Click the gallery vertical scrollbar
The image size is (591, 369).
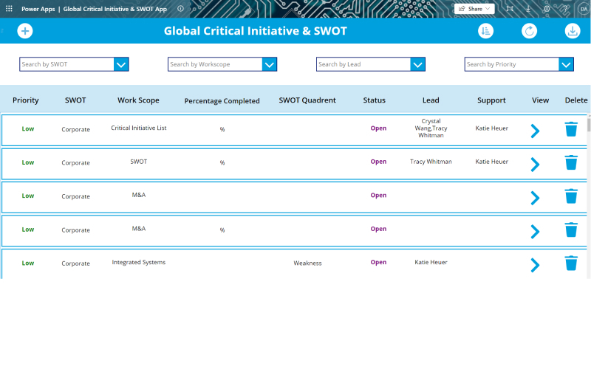(589, 124)
